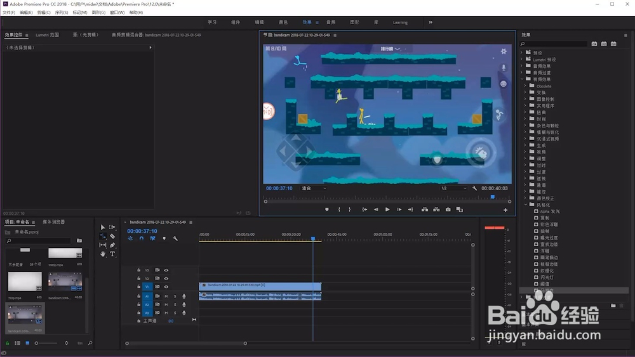Select the Hand tool
This screenshot has height=357, width=635.
click(x=102, y=254)
